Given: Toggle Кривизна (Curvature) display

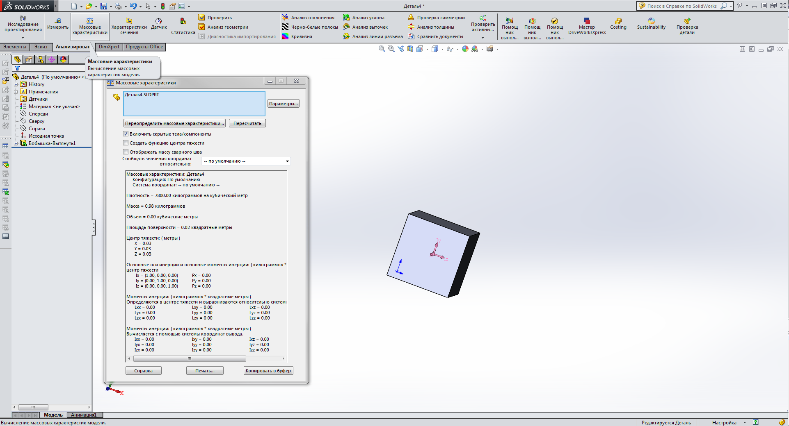Looking at the screenshot, I should point(297,36).
